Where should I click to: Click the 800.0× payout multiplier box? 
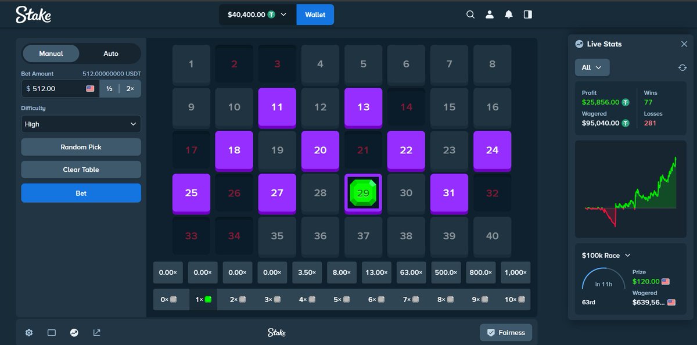pos(480,272)
